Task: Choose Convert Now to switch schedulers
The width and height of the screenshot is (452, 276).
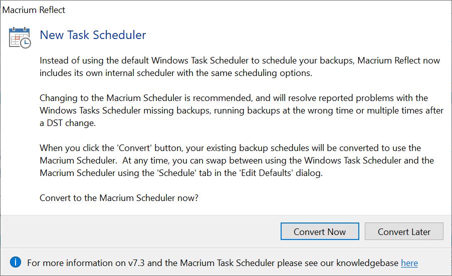Action: (x=320, y=231)
